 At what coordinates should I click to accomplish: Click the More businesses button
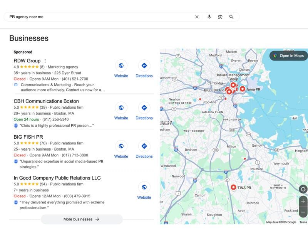click(82, 219)
